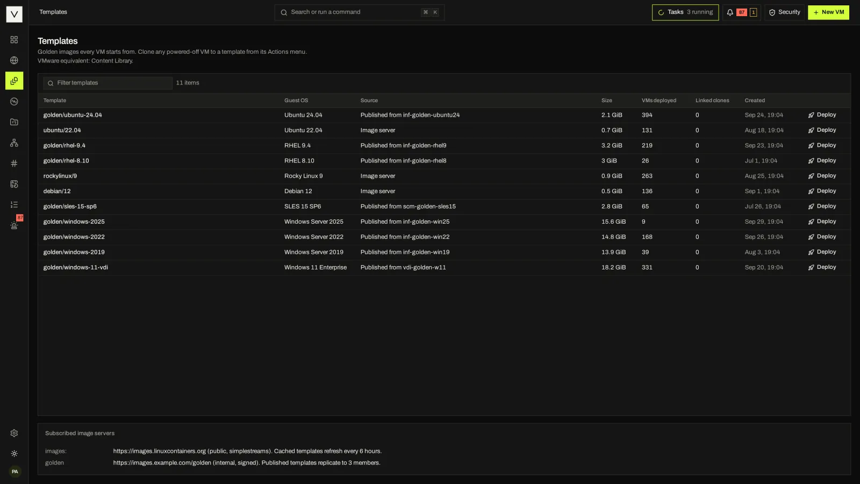Click the images.linuxcontainers.org server URL text
The image size is (860, 484).
tap(160, 451)
